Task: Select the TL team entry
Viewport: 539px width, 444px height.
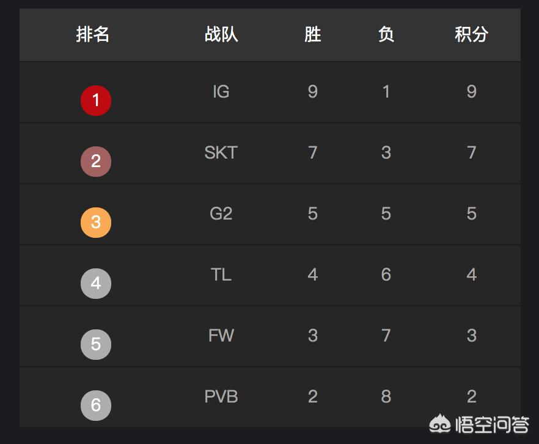Action: click(221, 274)
